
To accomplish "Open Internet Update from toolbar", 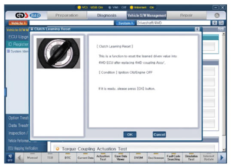I will coord(209,158).
